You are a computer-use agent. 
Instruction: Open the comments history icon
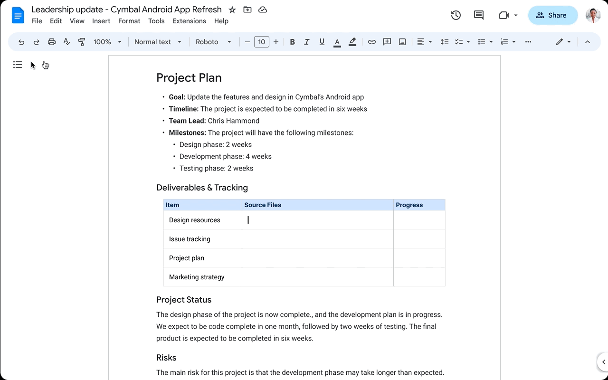point(479,15)
